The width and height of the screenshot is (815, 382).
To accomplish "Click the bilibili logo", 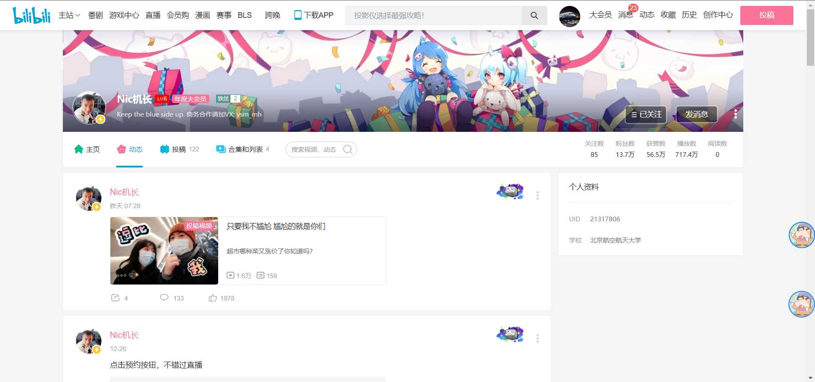I will (x=31, y=15).
